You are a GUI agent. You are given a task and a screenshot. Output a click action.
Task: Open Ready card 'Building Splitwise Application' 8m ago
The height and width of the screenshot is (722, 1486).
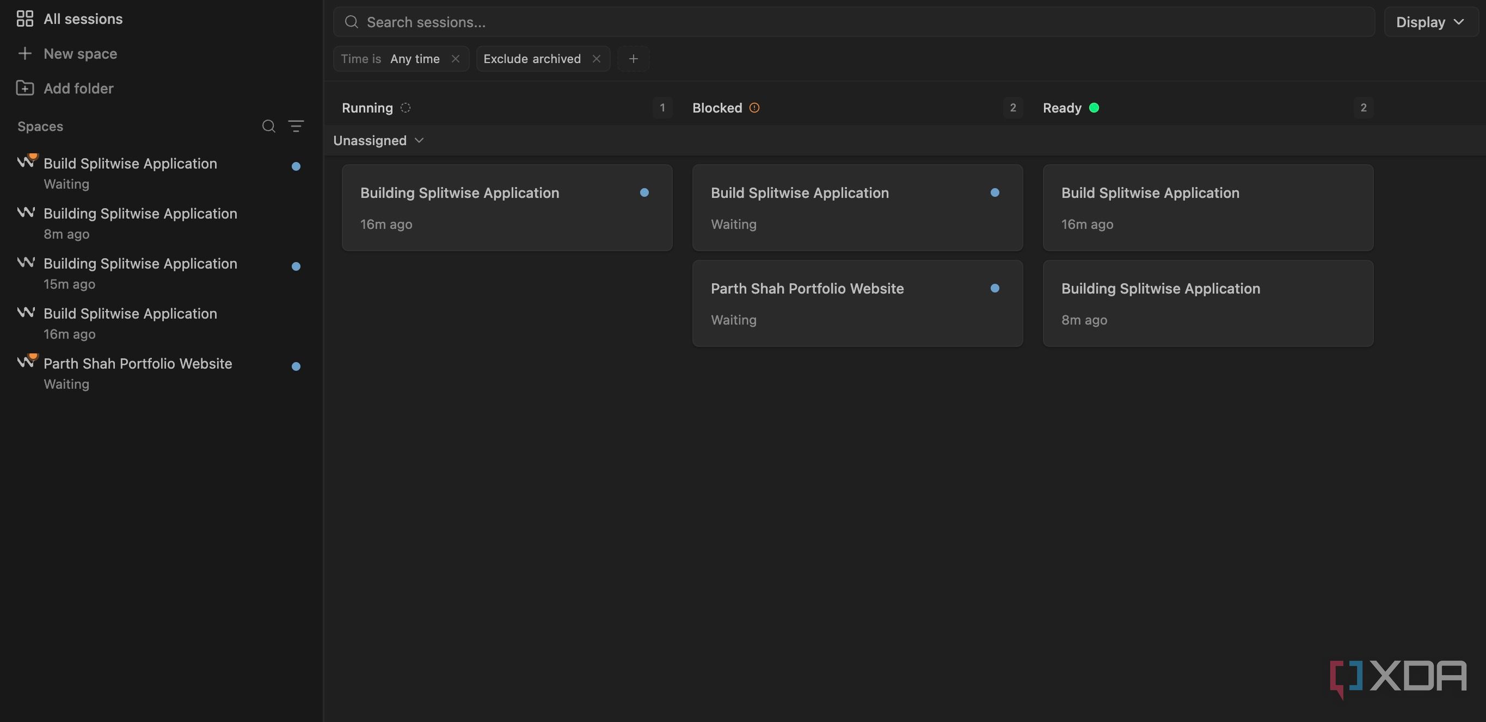(1208, 303)
